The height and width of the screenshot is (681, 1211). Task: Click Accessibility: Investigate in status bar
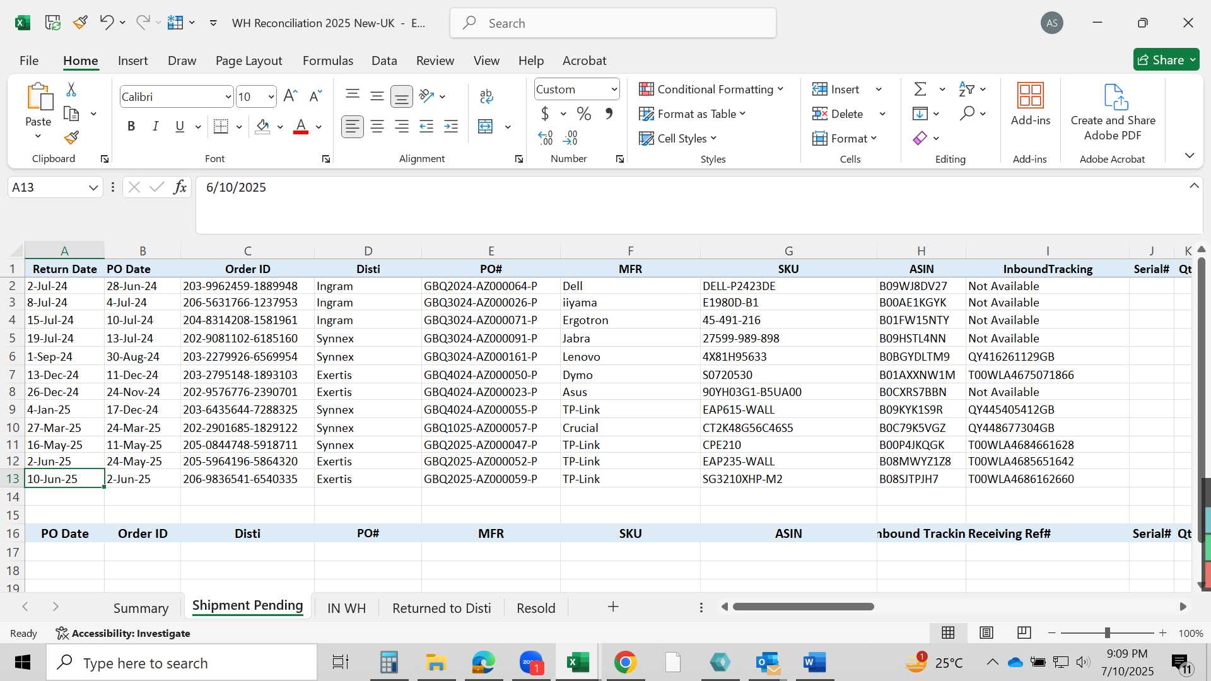[123, 633]
